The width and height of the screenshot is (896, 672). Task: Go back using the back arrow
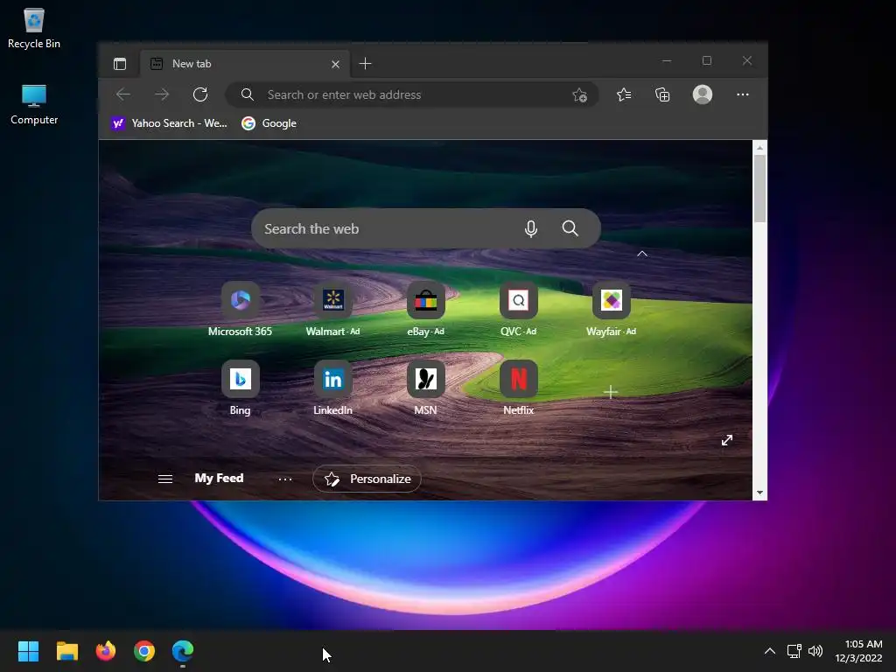(x=122, y=94)
